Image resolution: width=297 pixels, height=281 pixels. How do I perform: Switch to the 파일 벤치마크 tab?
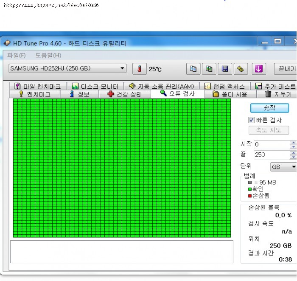pyautogui.click(x=38, y=86)
